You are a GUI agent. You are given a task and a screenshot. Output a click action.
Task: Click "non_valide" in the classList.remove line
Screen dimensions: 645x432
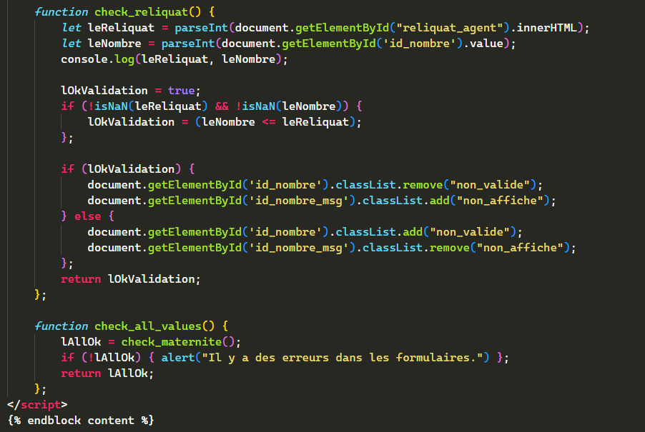pyautogui.click(x=490, y=185)
